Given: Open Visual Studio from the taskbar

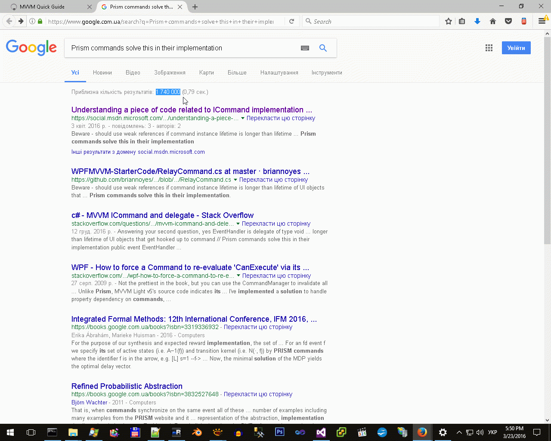Looking at the screenshot, I should click(321, 432).
